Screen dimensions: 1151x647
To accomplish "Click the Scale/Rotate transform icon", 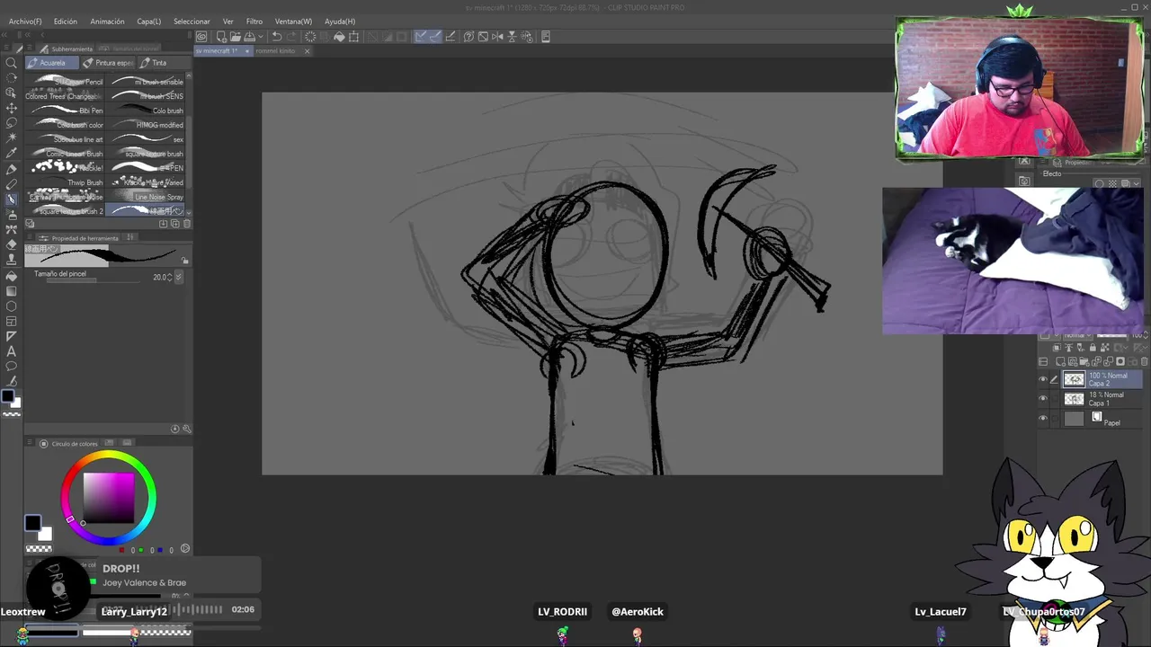I will (353, 37).
